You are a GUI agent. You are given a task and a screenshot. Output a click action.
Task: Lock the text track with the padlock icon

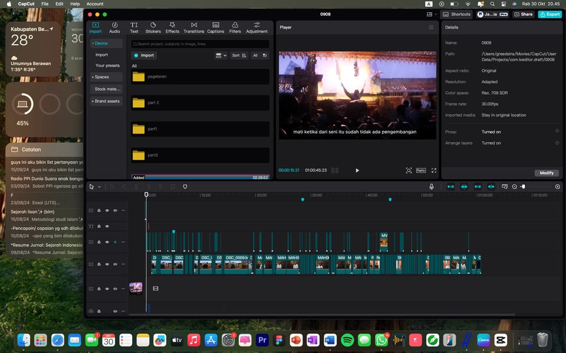pos(98,226)
